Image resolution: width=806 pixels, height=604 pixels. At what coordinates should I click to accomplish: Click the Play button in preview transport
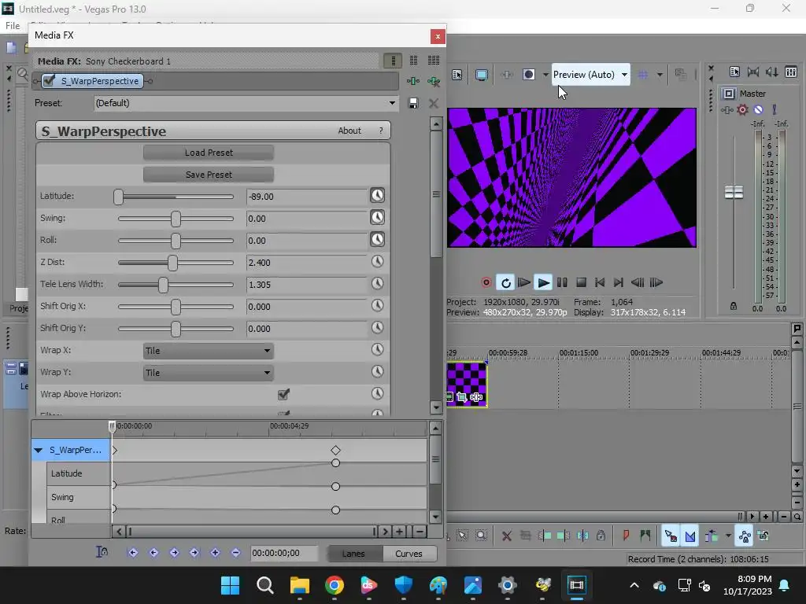pos(543,282)
